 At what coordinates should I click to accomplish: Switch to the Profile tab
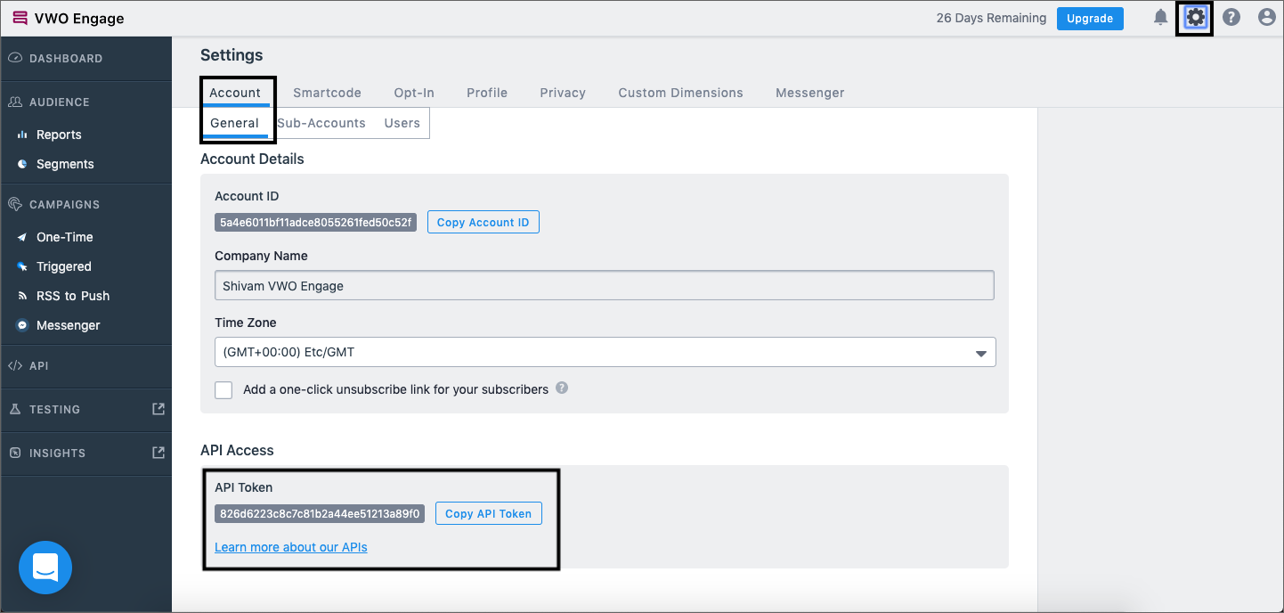487,93
